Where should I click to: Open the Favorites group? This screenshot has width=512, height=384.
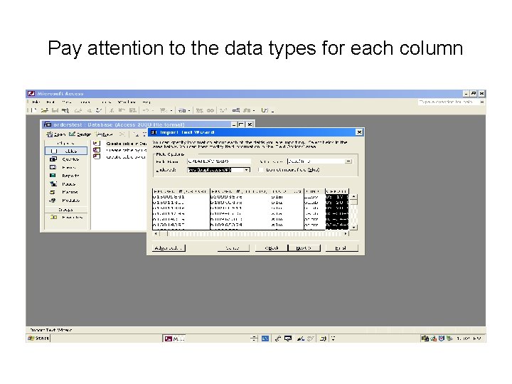pyautogui.click(x=66, y=218)
